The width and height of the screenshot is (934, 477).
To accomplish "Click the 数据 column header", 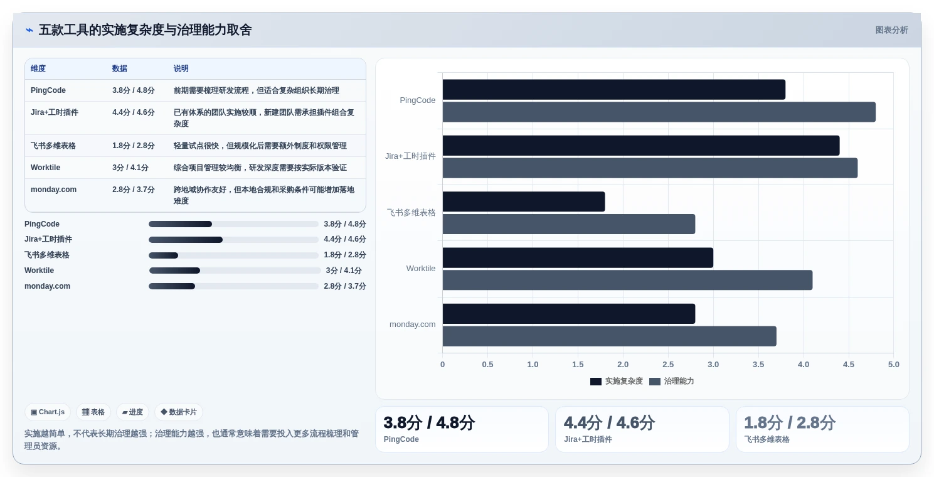I will click(120, 69).
